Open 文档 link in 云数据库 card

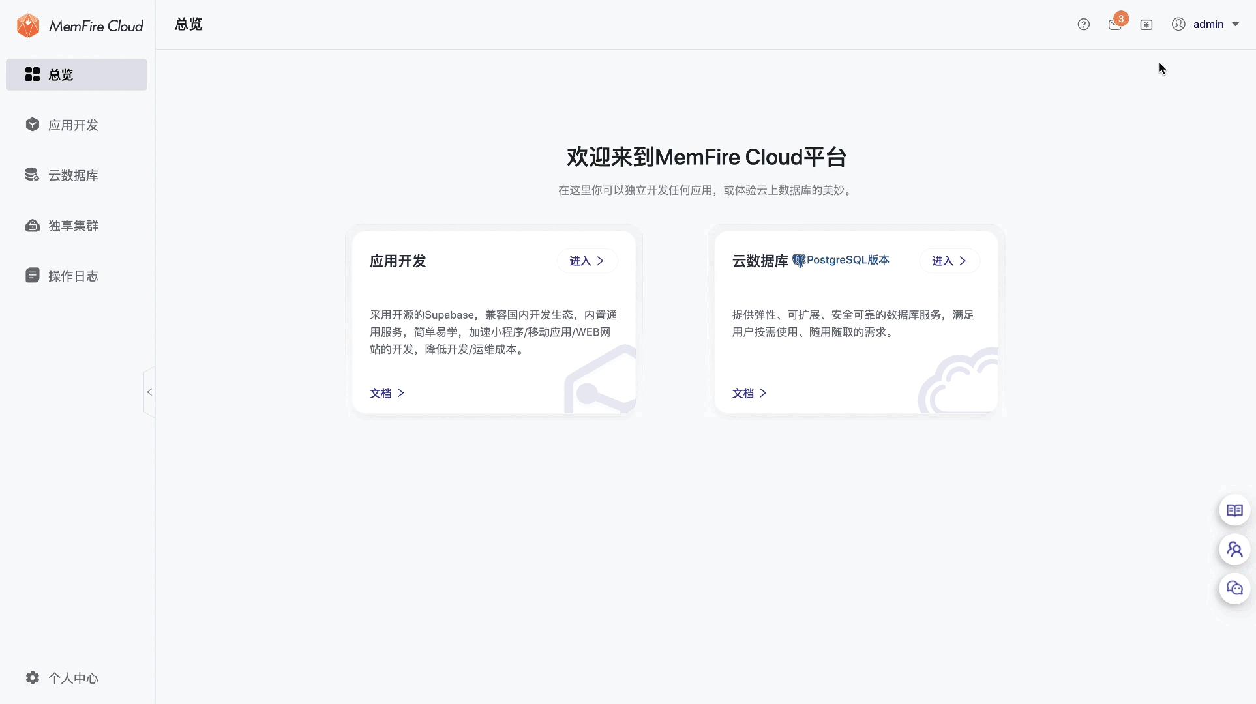(749, 393)
